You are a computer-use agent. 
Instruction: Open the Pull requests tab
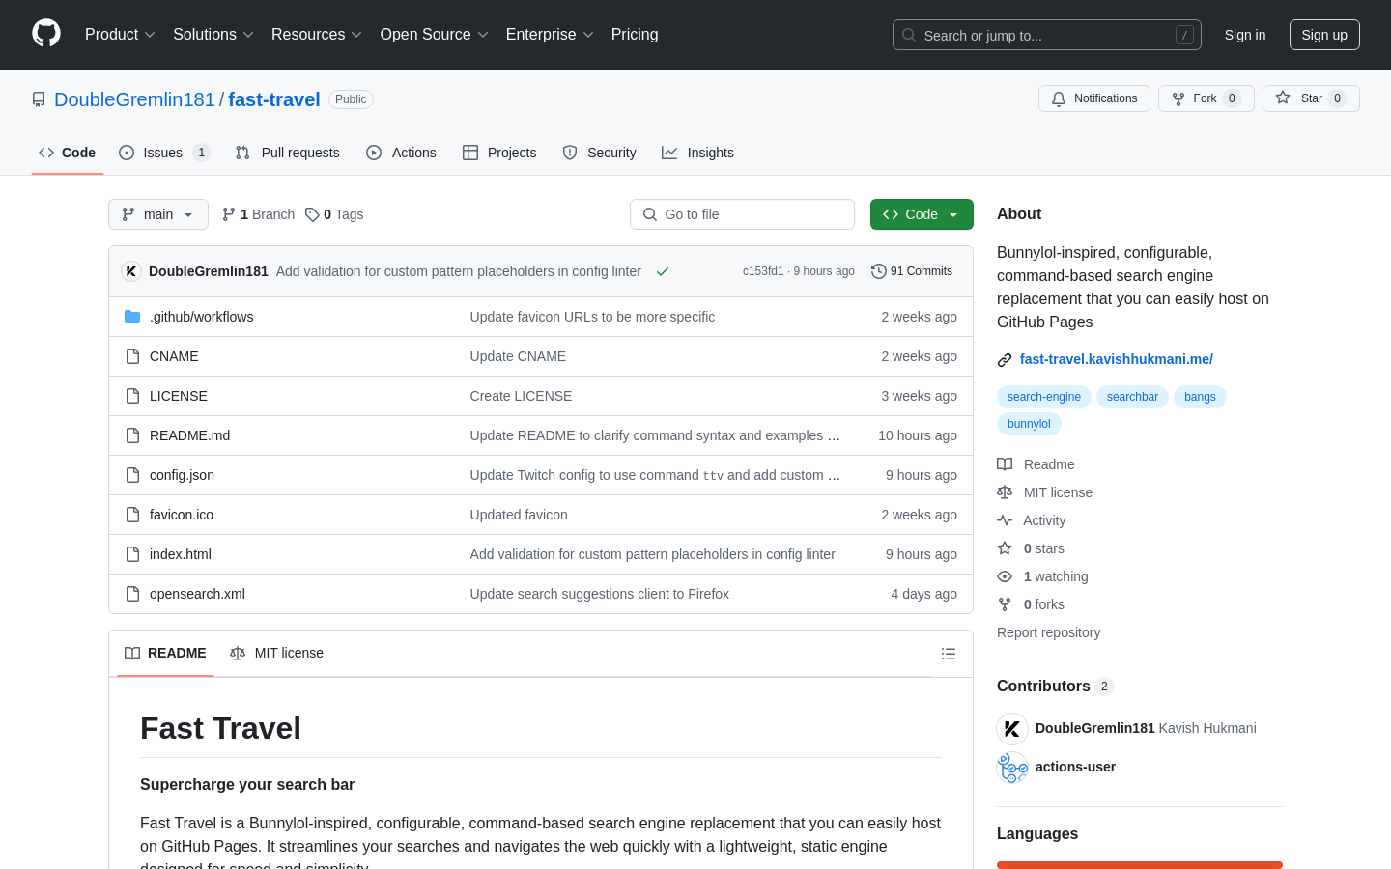288,153
